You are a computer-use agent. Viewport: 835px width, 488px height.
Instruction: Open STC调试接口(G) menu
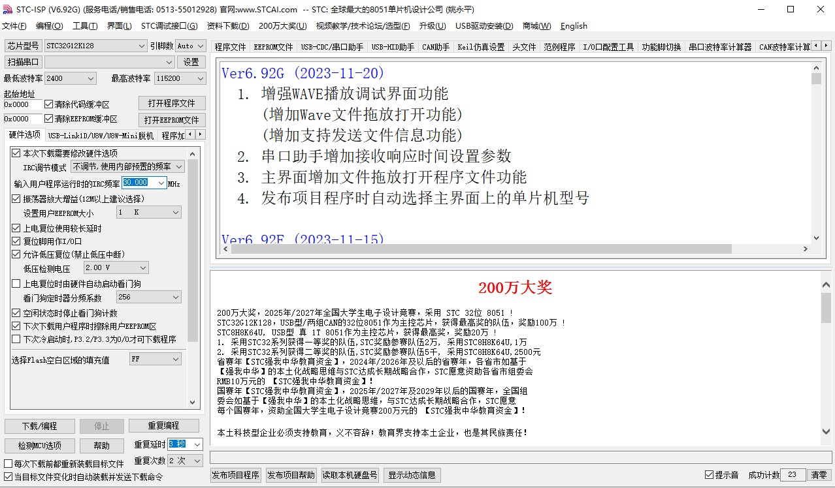pyautogui.click(x=169, y=26)
